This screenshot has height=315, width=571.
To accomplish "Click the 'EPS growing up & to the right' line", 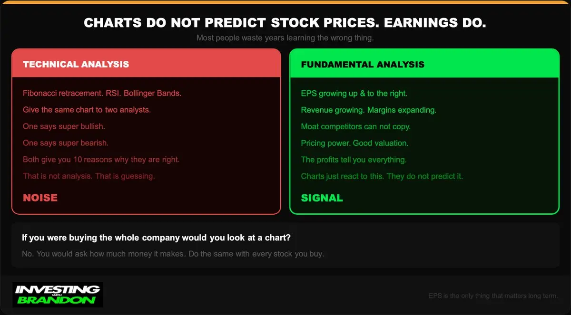I will click(x=354, y=94).
